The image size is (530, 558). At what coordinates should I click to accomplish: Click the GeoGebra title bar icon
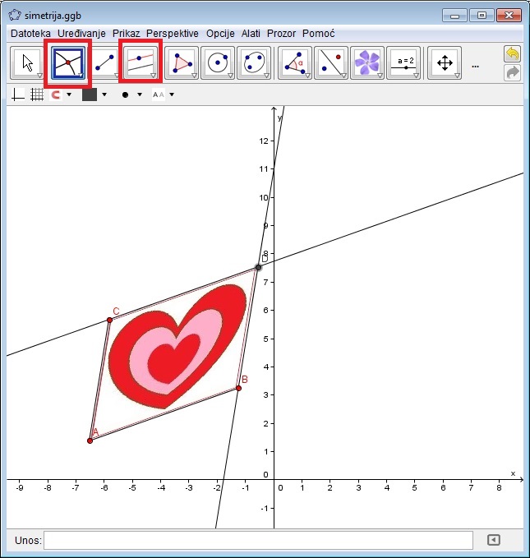coord(15,16)
